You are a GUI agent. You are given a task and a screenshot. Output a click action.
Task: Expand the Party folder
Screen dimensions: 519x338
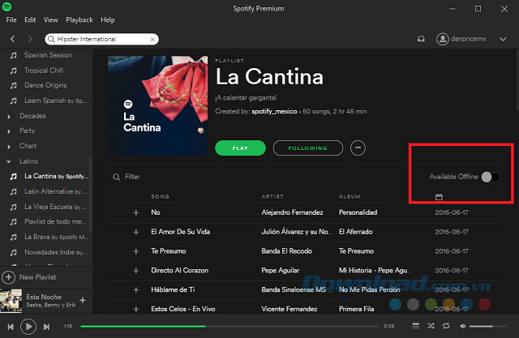pos(9,131)
